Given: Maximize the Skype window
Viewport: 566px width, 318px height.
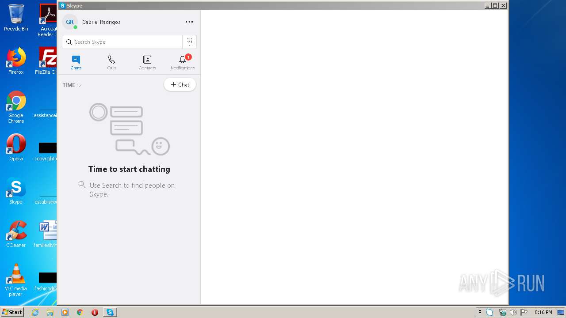Looking at the screenshot, I should click(495, 6).
